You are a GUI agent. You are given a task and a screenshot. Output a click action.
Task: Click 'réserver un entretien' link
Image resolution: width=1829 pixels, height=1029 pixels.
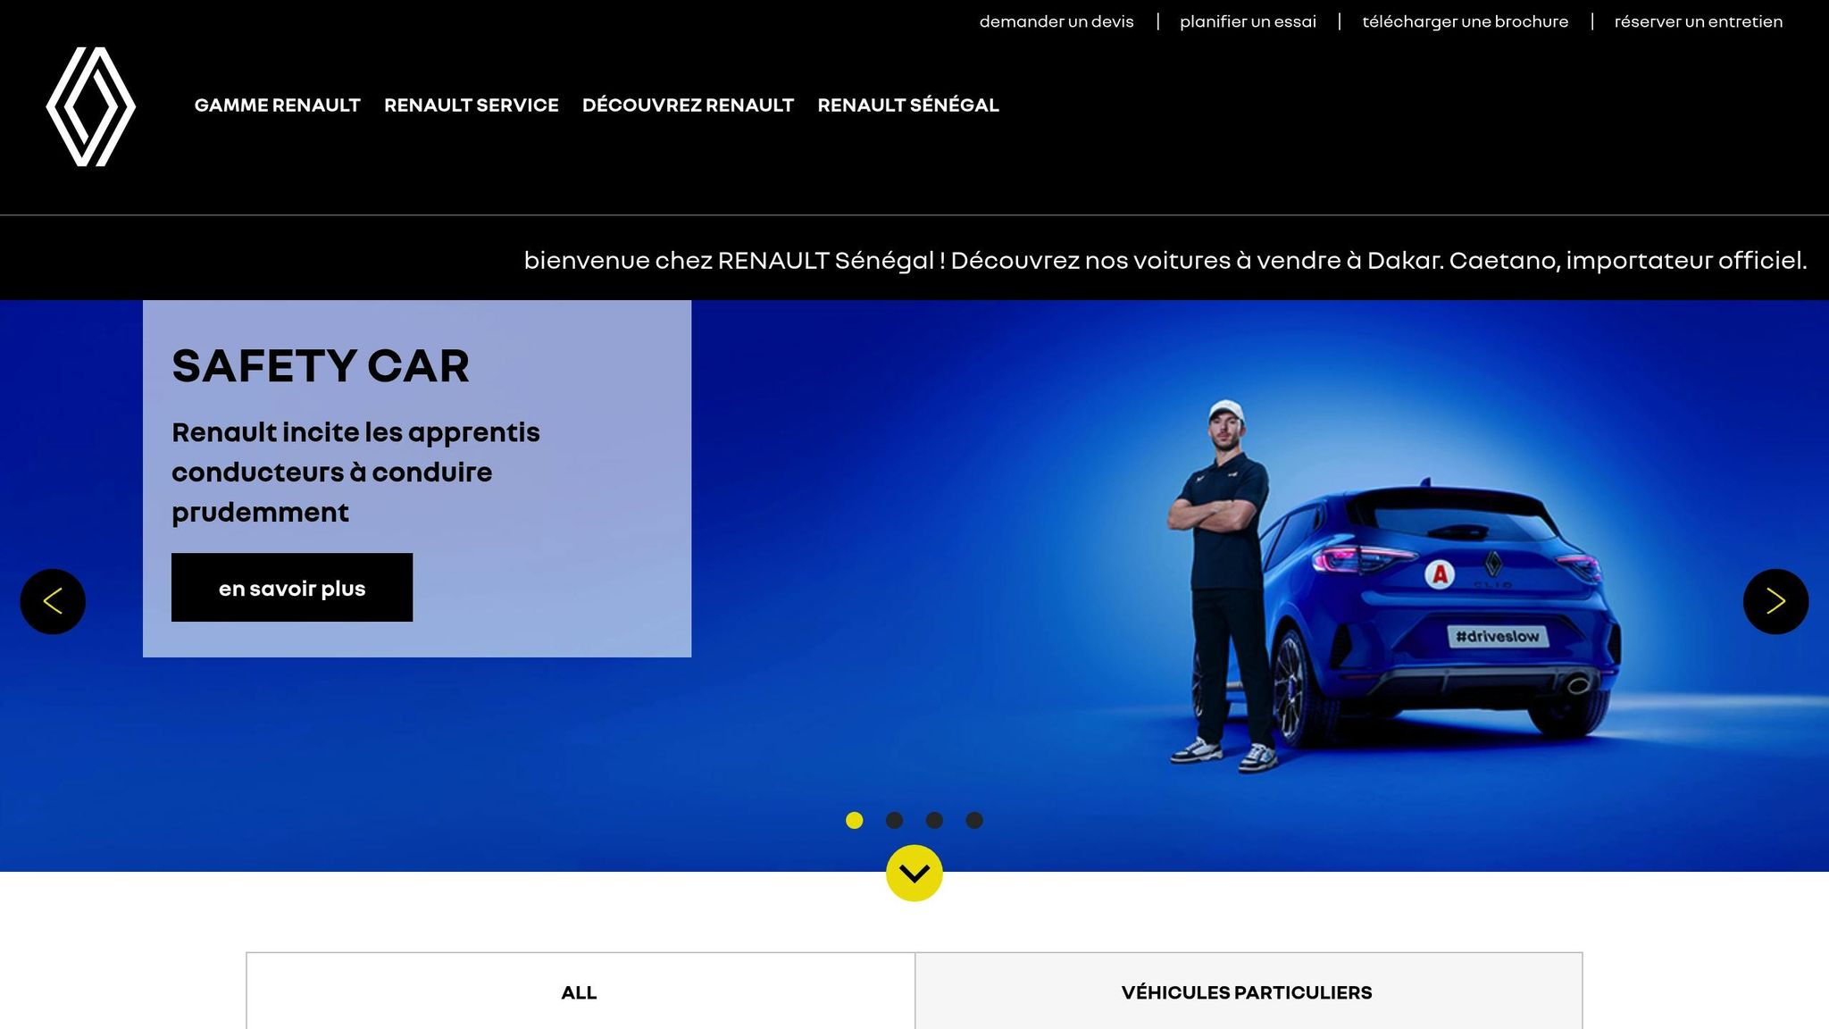point(1698,21)
